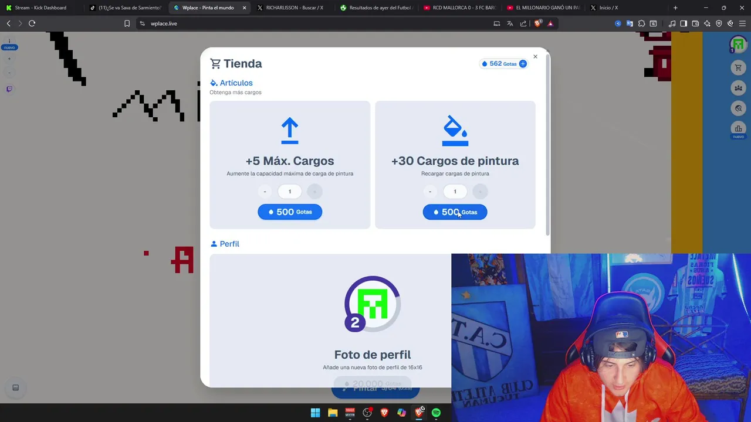Viewport: 751px width, 422px height.
Task: Open the Twitch icon on map sidebar
Action: click(x=9, y=89)
